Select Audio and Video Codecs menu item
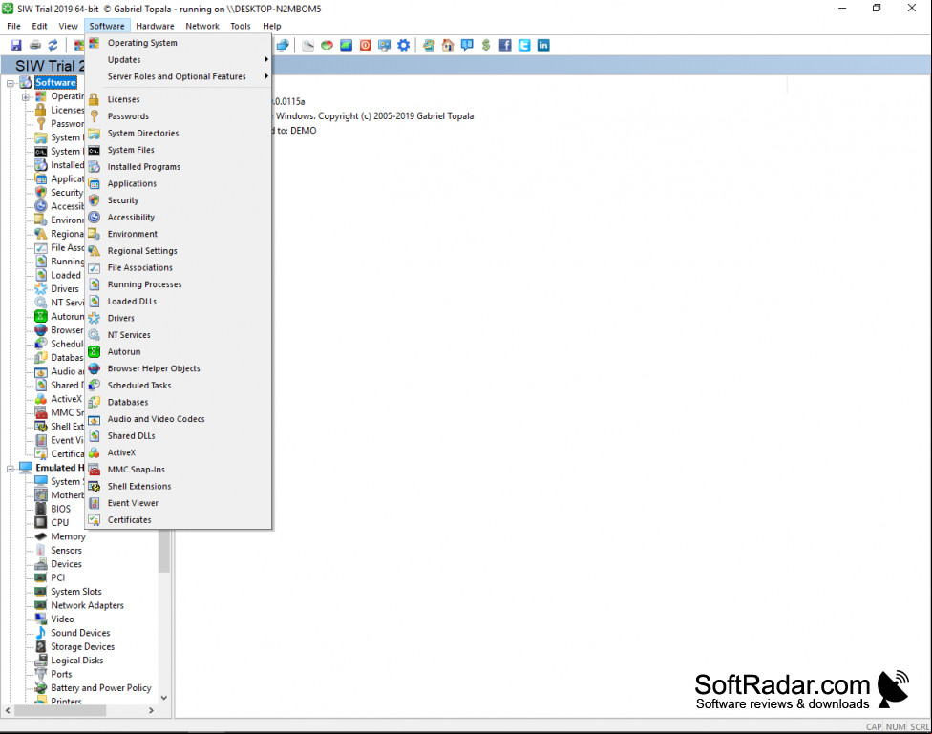This screenshot has width=932, height=734. click(x=179, y=419)
